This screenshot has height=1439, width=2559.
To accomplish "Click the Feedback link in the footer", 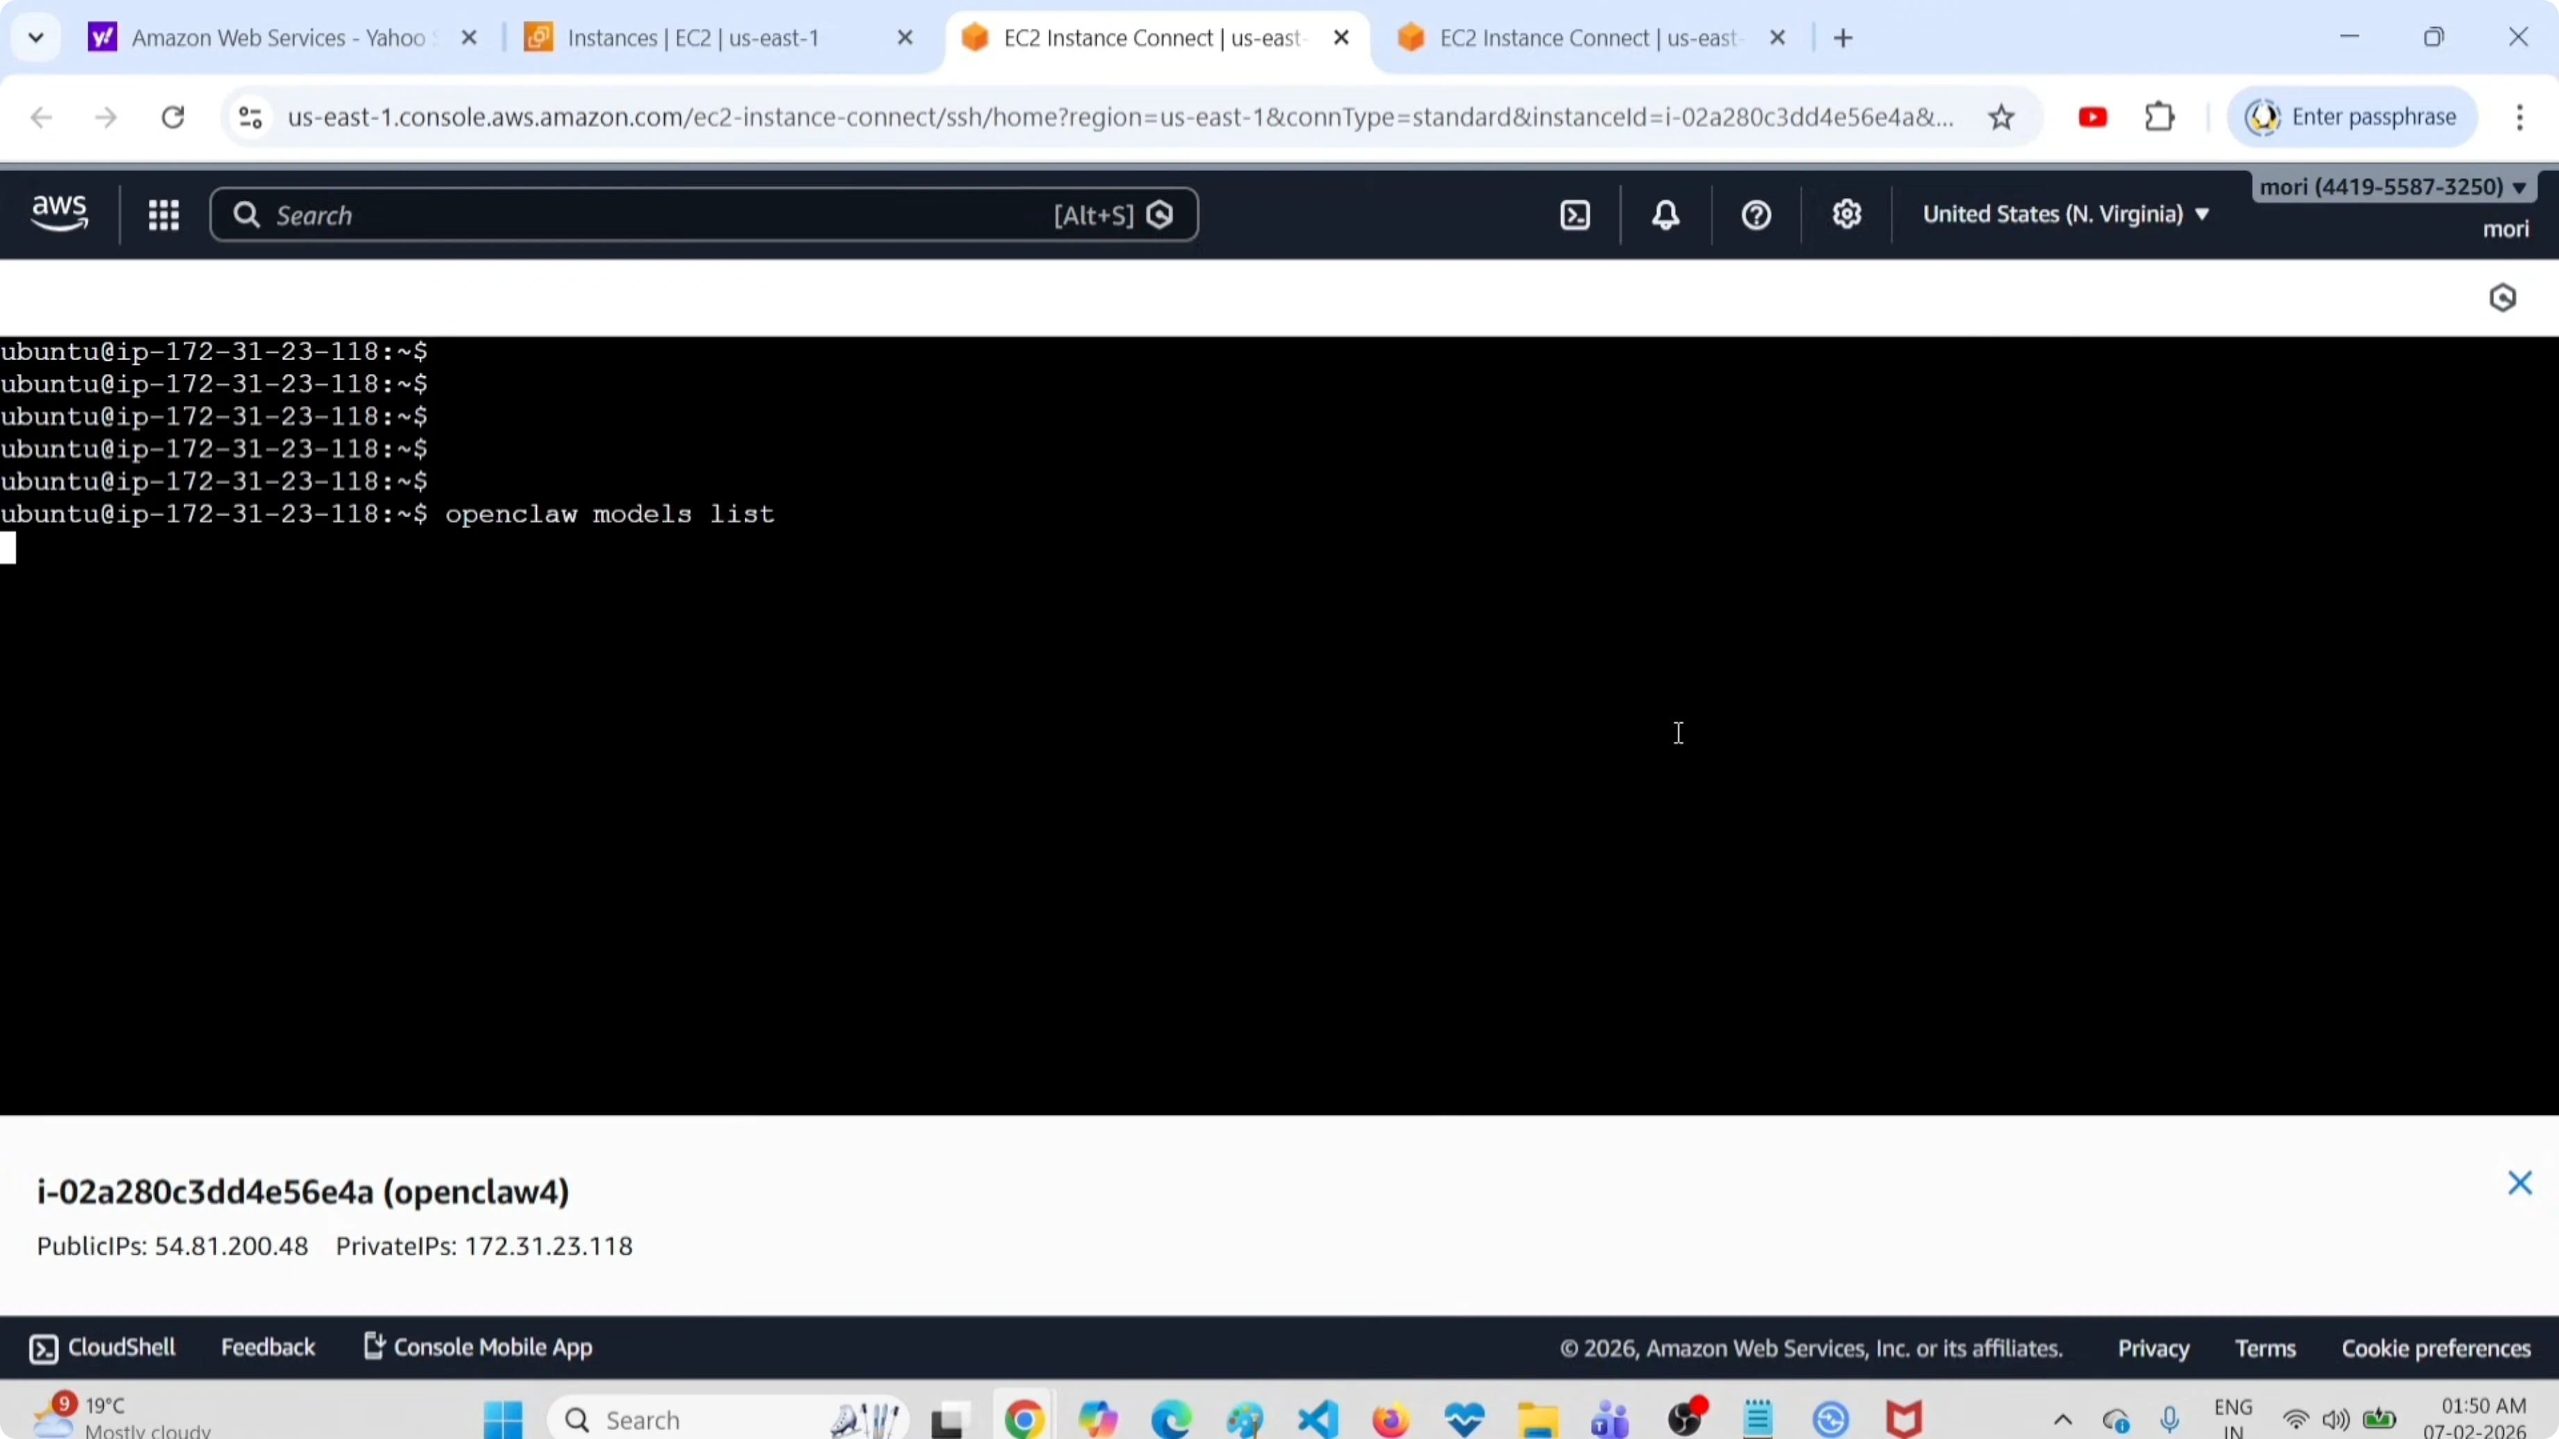I will 267,1348.
